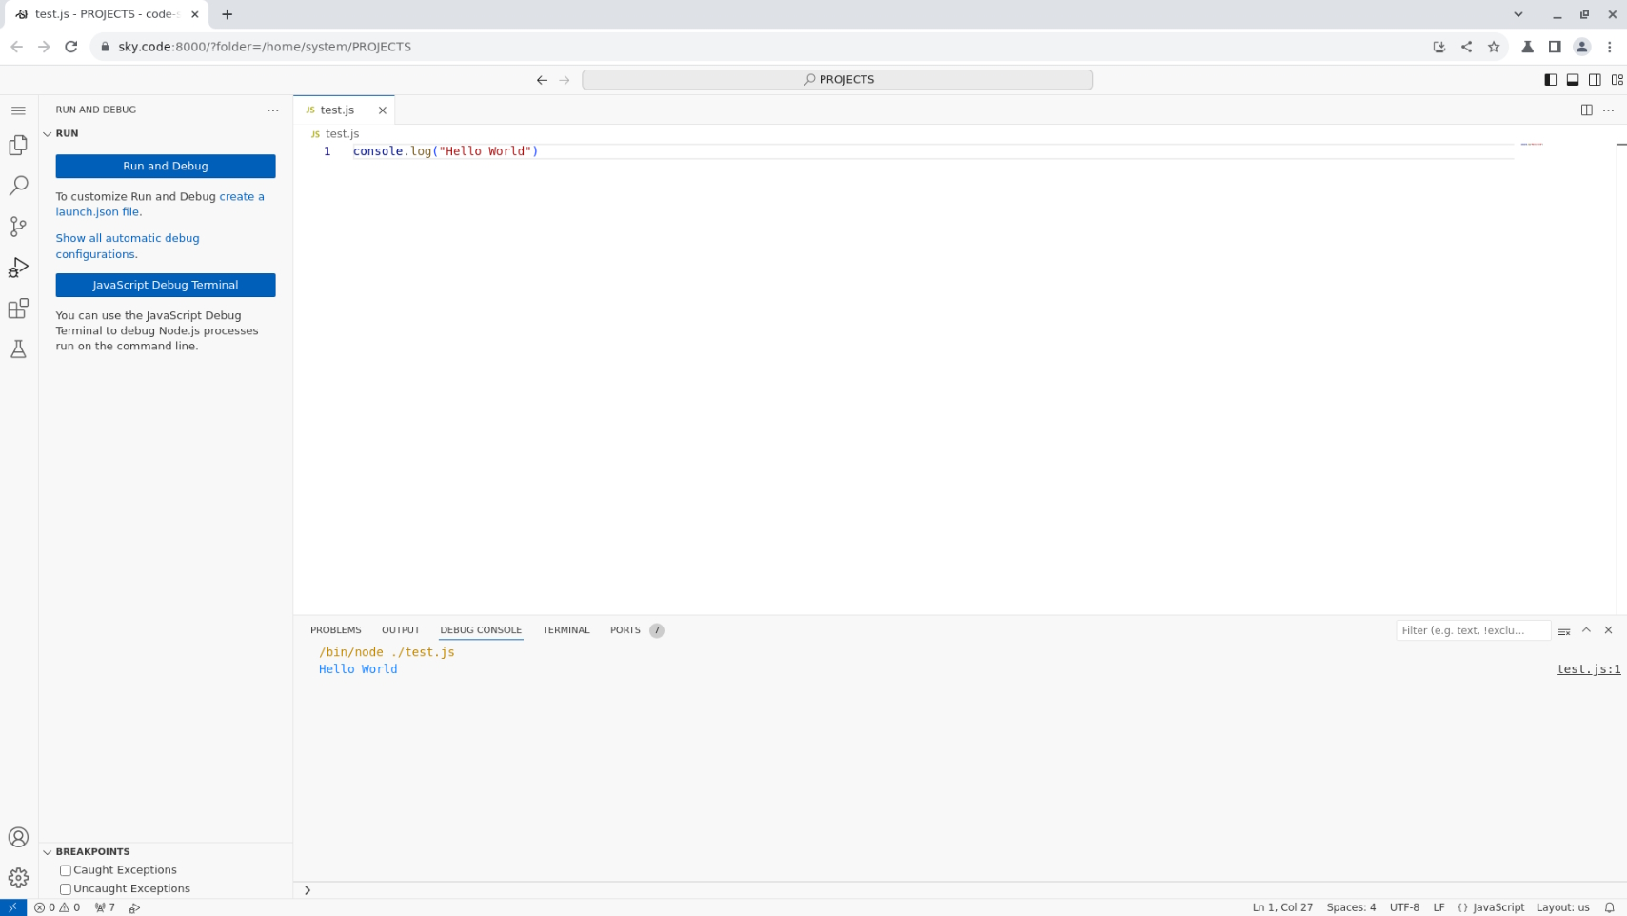Open the Source Control view

point(18,227)
